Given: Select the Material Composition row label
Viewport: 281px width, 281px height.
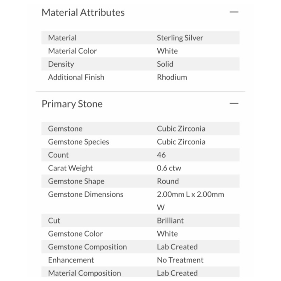Looking at the screenshot, I should click(x=84, y=273).
